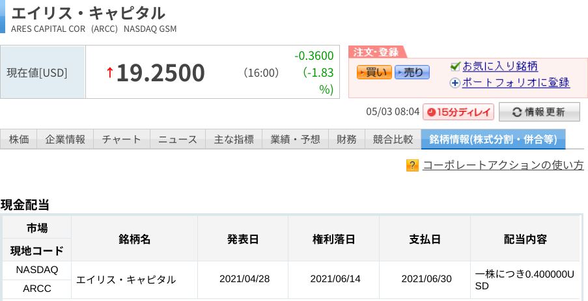This screenshot has width=588, height=301.
Task: Click the エイリス・キャピタル page heading
Action: click(89, 13)
